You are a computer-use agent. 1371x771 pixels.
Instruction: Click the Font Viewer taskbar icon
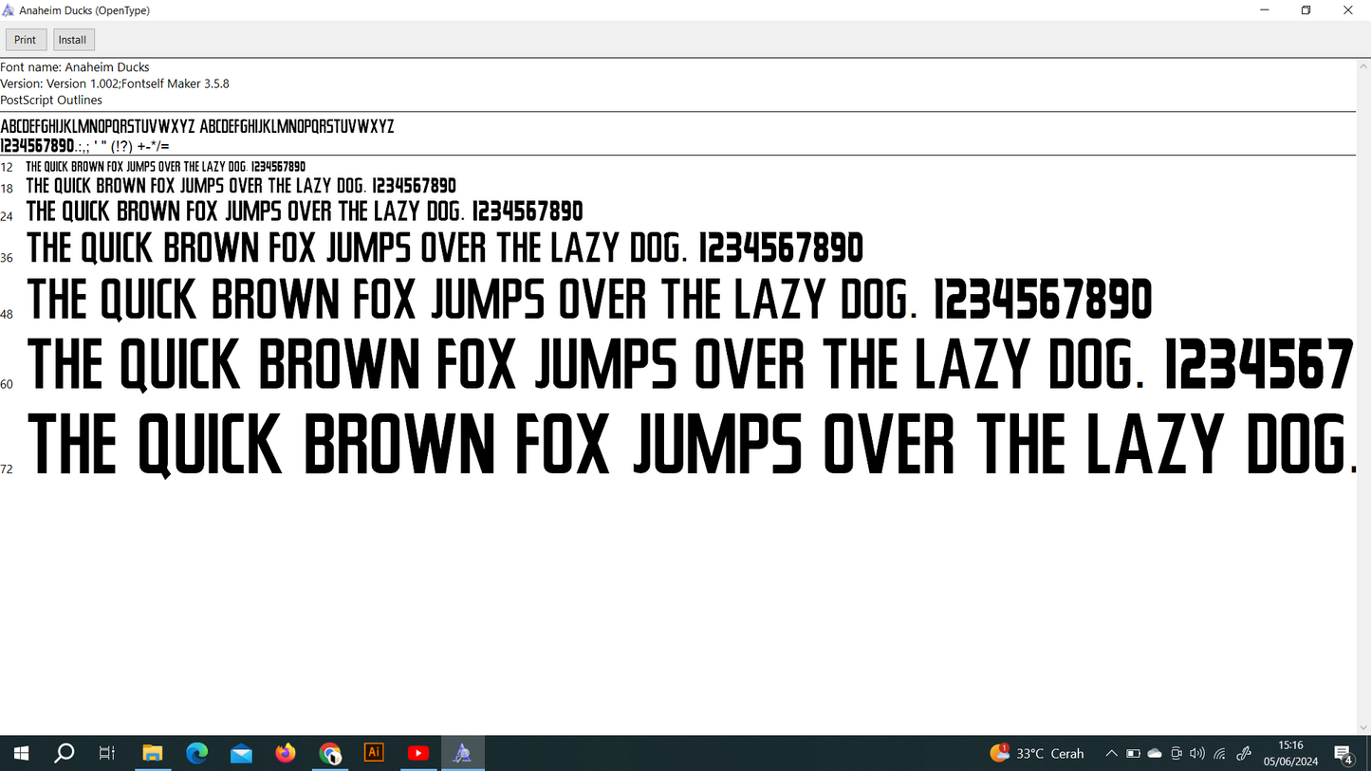[x=462, y=753]
